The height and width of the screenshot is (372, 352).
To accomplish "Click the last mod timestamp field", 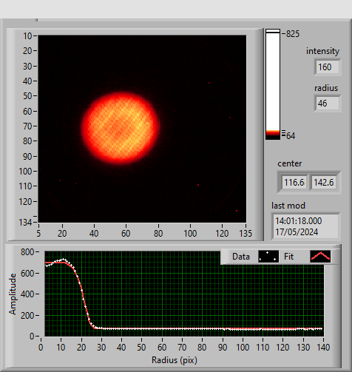I will pyautogui.click(x=306, y=226).
